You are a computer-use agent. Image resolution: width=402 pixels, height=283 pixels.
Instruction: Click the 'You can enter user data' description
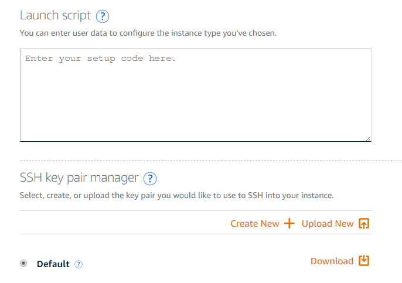click(148, 33)
